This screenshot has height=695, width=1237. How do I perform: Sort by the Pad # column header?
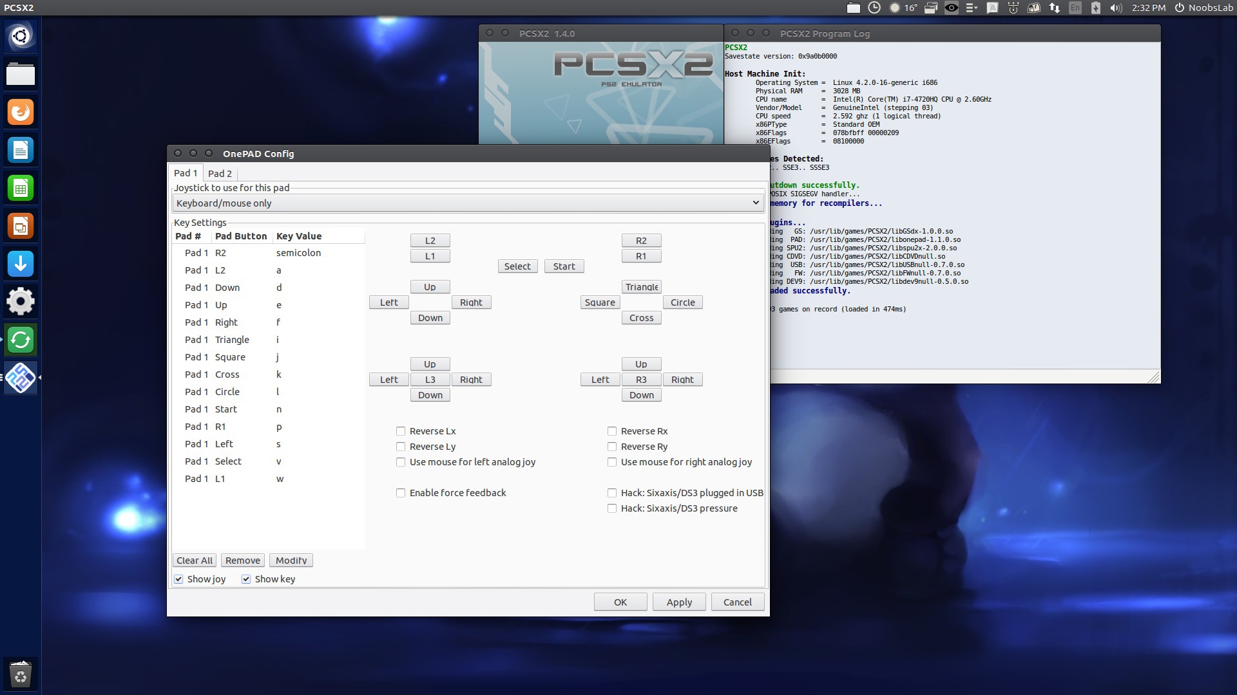tap(191, 236)
